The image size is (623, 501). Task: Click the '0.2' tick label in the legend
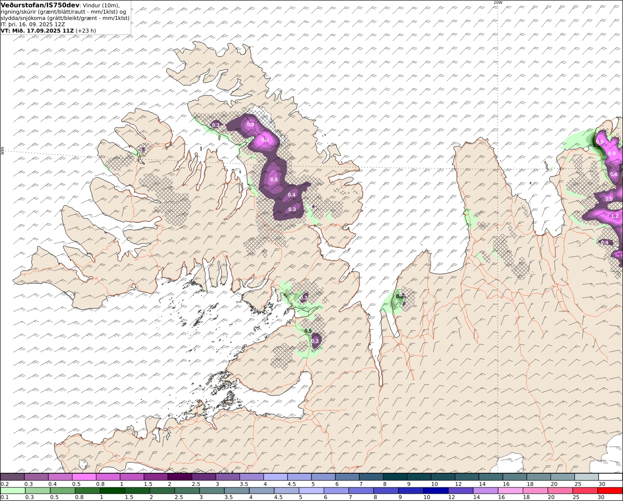pyautogui.click(x=4, y=484)
